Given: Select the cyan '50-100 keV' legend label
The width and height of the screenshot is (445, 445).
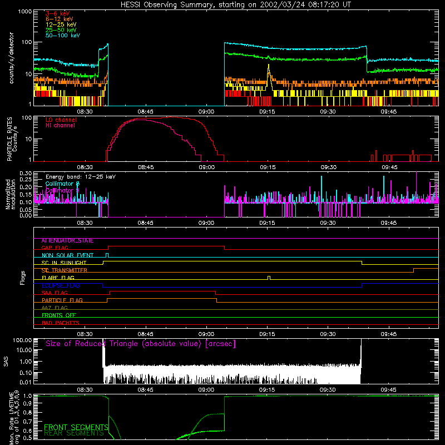Looking at the screenshot, I should click(63, 36).
